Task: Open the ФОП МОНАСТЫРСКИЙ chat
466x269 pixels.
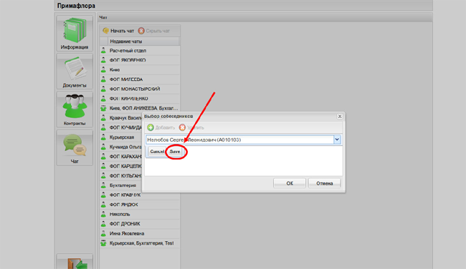Action: coord(140,89)
